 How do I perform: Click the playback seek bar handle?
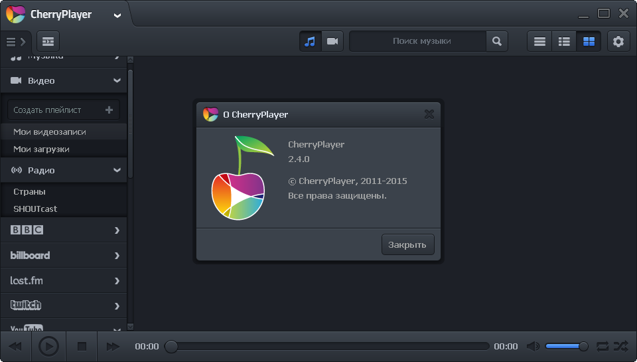[171, 347]
